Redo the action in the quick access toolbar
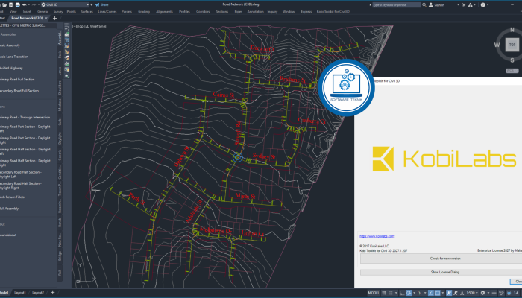 pos(34,4)
